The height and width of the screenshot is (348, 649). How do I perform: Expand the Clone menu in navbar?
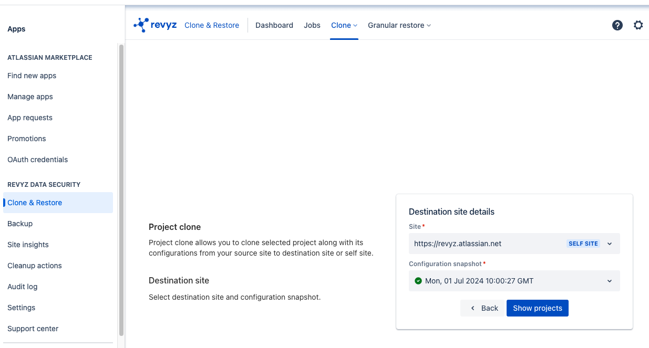tap(344, 25)
